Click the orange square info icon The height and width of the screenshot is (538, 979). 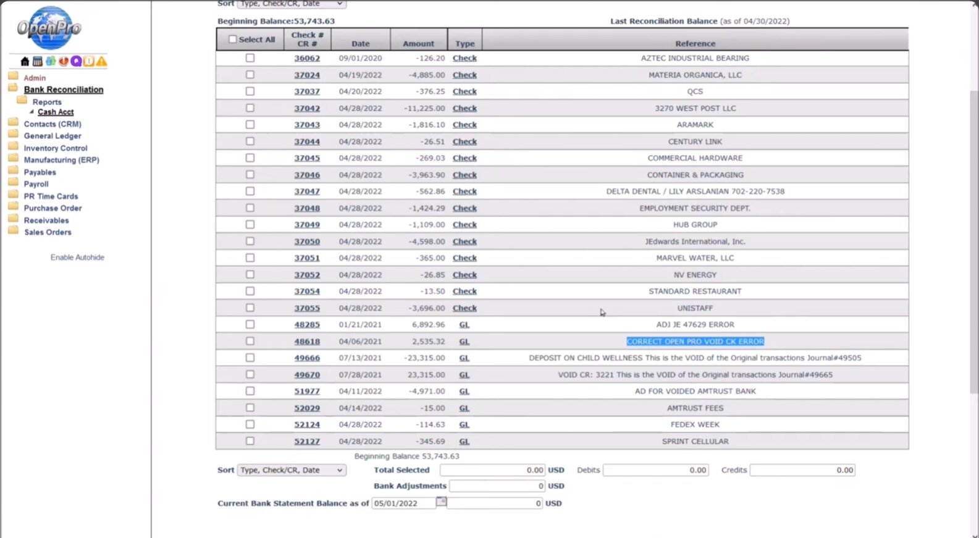tap(88, 61)
